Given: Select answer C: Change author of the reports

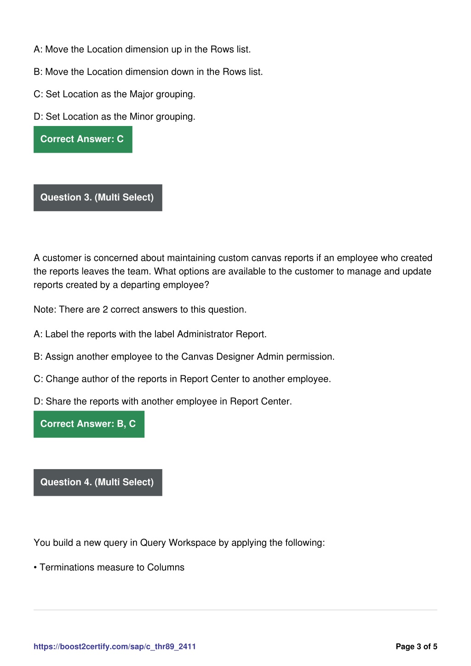Looking at the screenshot, I should click(182, 379).
